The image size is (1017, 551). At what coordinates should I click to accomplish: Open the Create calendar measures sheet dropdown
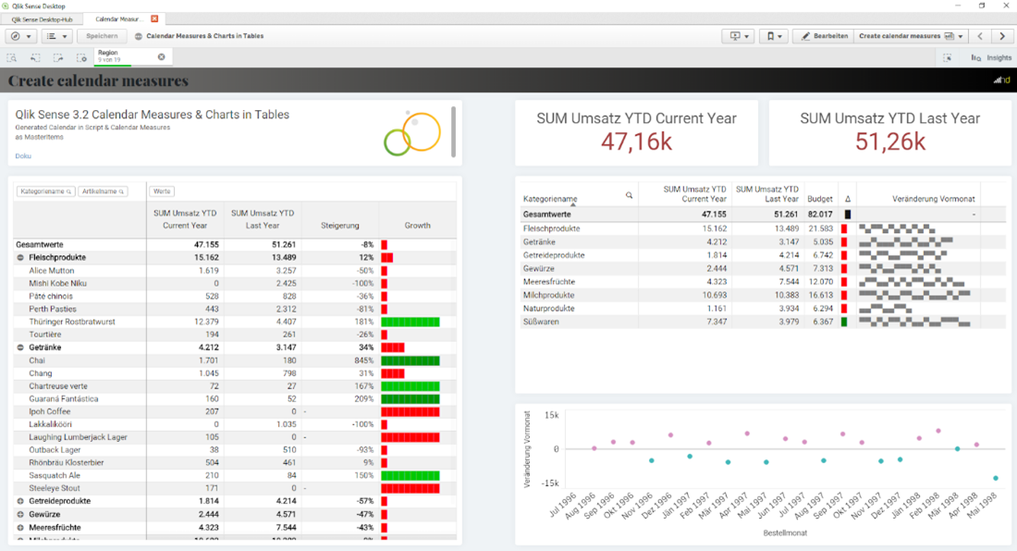pyautogui.click(x=911, y=36)
